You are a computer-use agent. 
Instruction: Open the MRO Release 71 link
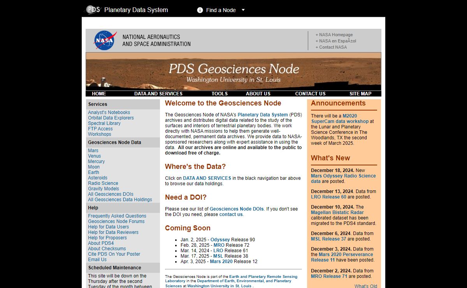tap(329, 276)
